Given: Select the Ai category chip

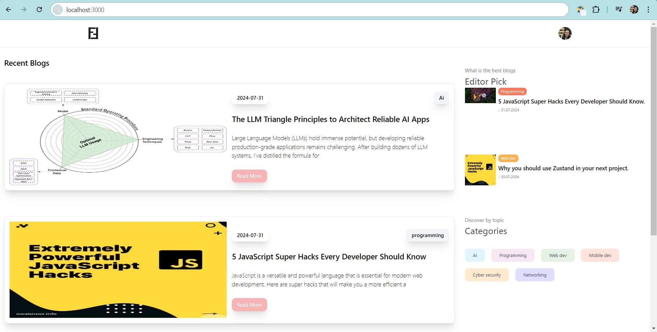Looking at the screenshot, I should (475, 255).
